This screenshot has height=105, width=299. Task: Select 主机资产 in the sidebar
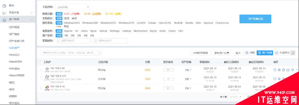pyautogui.click(x=14, y=48)
